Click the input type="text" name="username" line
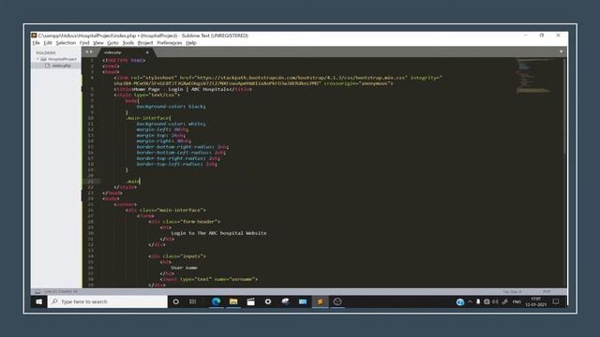Screen dimensions: 600x337 click(208, 279)
